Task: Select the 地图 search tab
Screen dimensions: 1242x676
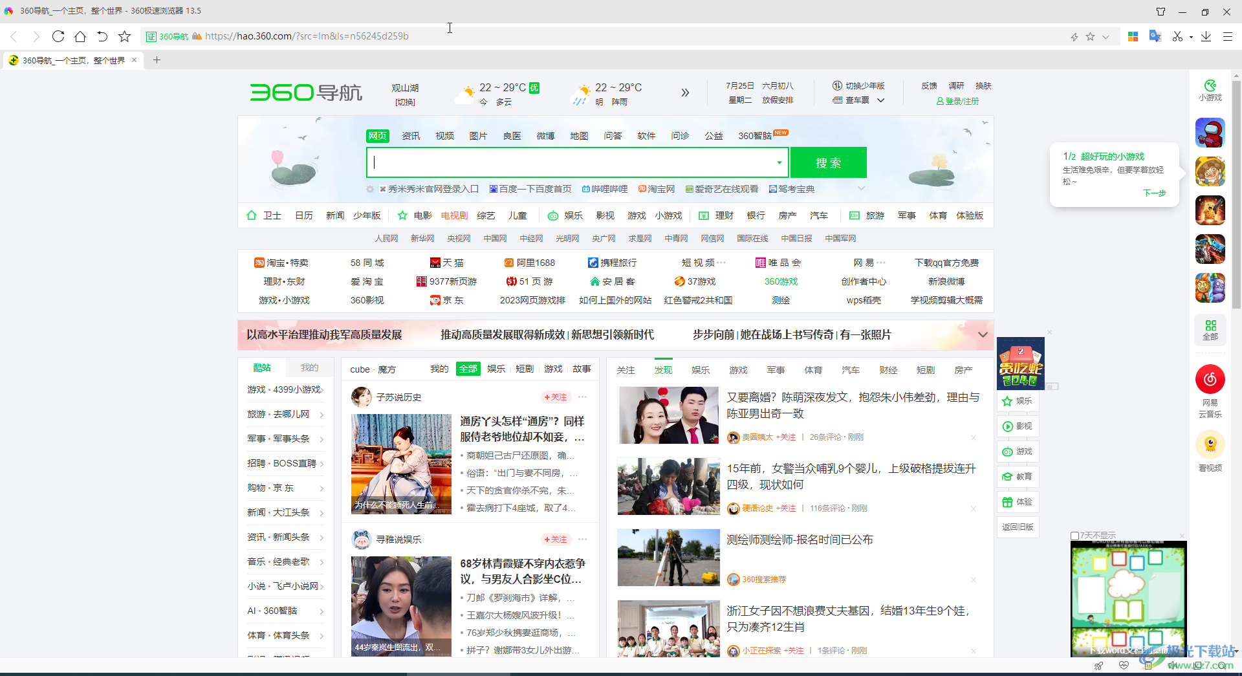Action: click(x=579, y=136)
